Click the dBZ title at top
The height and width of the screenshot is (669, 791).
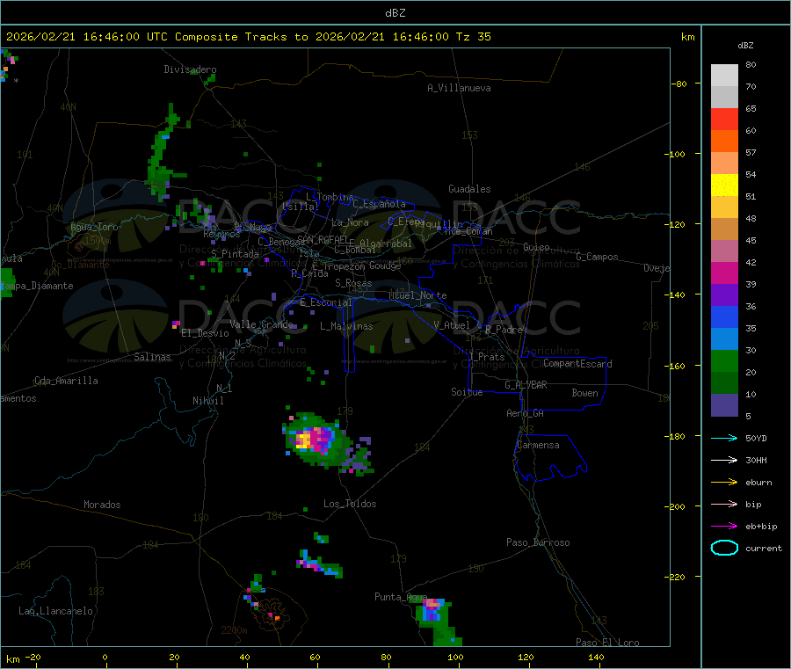[395, 13]
